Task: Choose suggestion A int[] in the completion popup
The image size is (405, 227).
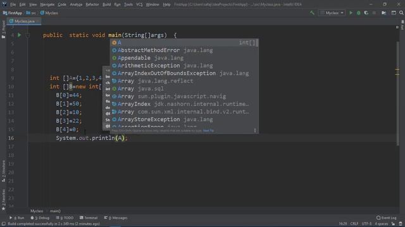Action: (184, 42)
